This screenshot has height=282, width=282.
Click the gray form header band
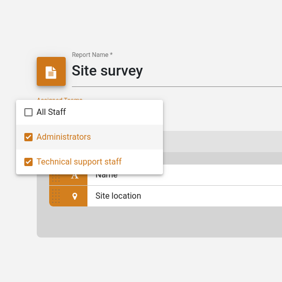(x=222, y=142)
